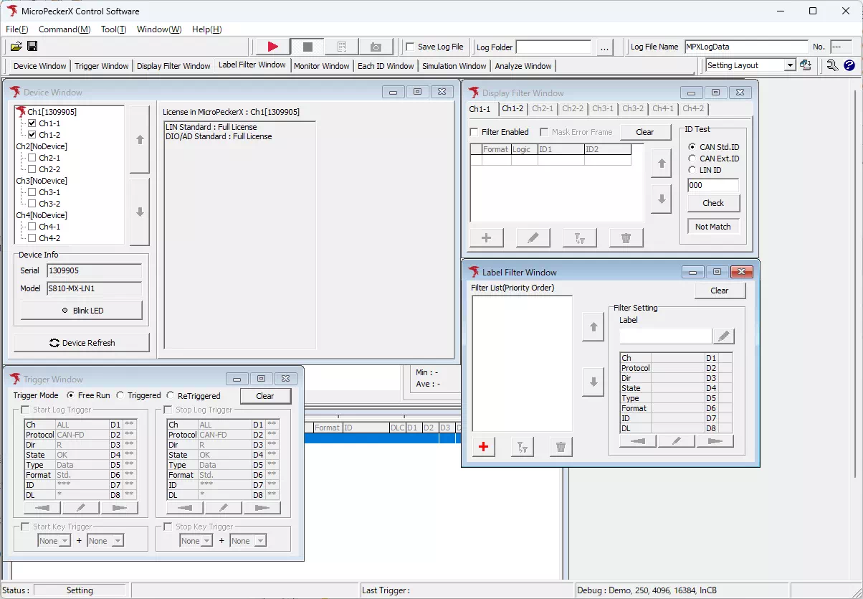
Task: Add filter with red plus in Label Filter
Action: [x=483, y=447]
